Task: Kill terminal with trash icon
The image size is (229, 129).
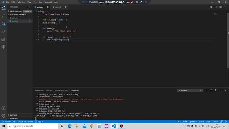Action: (216, 90)
